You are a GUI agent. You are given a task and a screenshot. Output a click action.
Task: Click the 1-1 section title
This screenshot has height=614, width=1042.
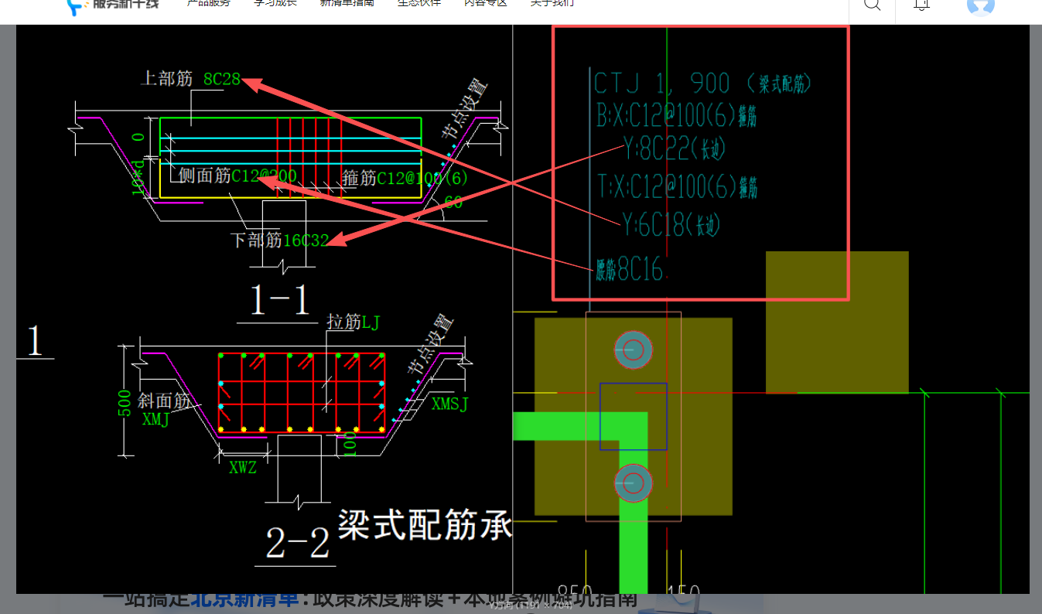(x=281, y=301)
